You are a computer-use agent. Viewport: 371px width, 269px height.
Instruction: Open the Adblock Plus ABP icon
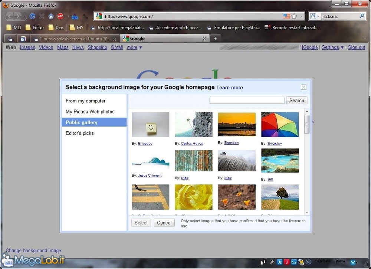point(60,16)
